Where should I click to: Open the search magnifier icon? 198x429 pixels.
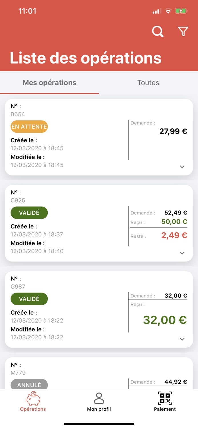pyautogui.click(x=157, y=31)
